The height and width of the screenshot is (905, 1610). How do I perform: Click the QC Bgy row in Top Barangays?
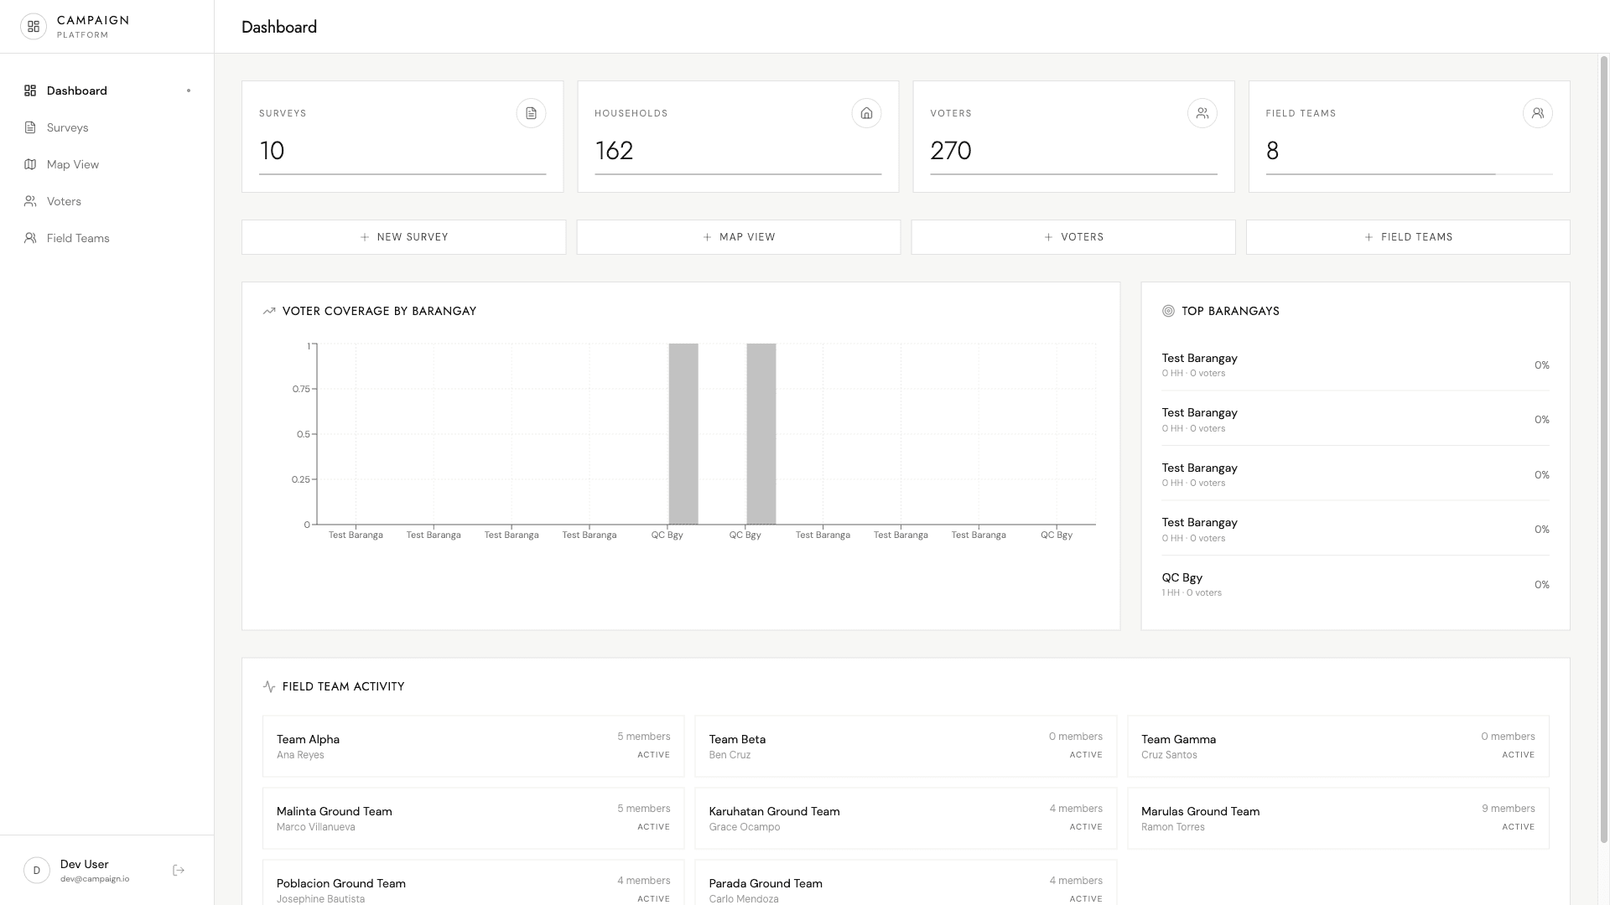(1355, 584)
